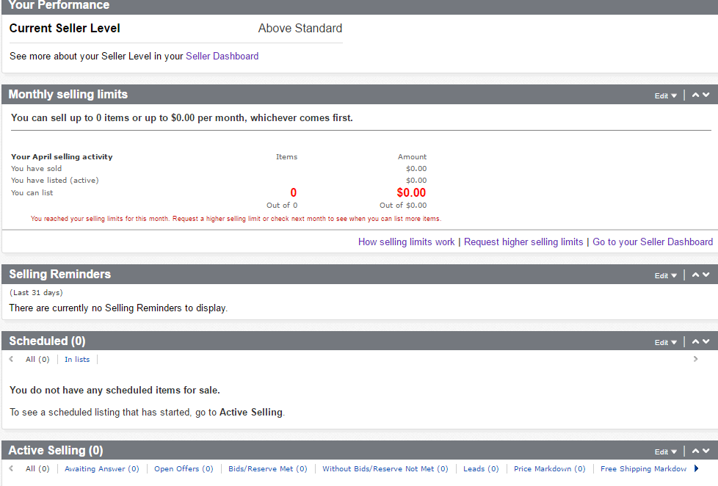Open Edit dropdown for Selling Reminders

665,275
